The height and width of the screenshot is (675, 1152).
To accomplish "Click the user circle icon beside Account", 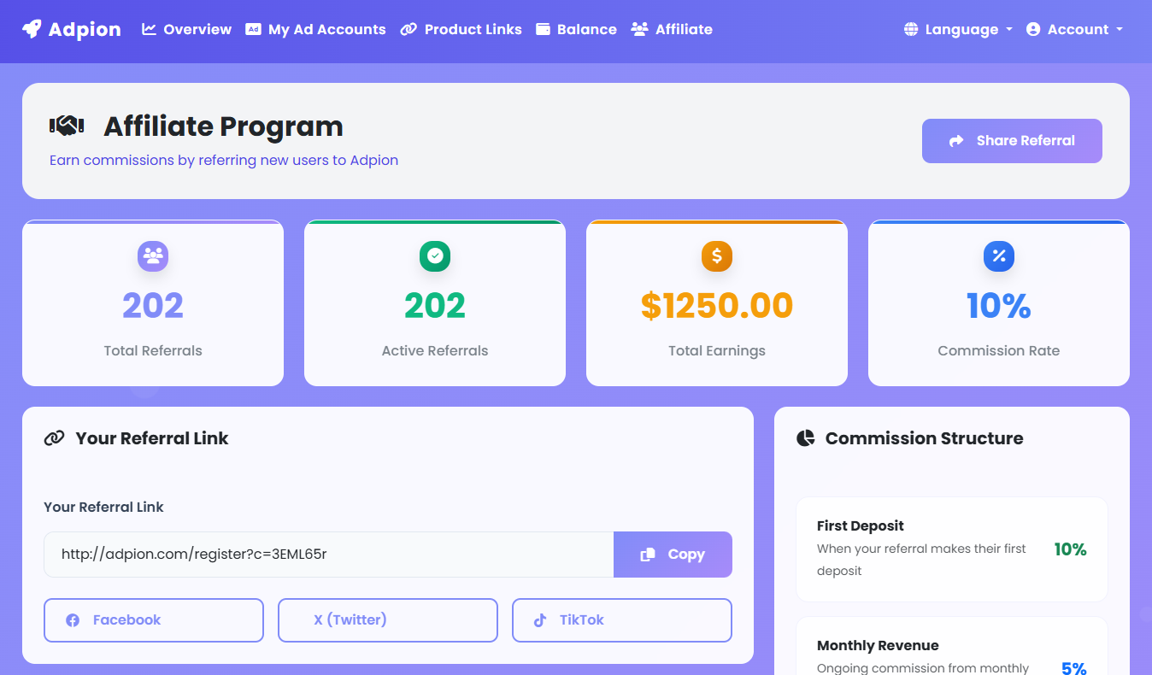I will [1033, 29].
